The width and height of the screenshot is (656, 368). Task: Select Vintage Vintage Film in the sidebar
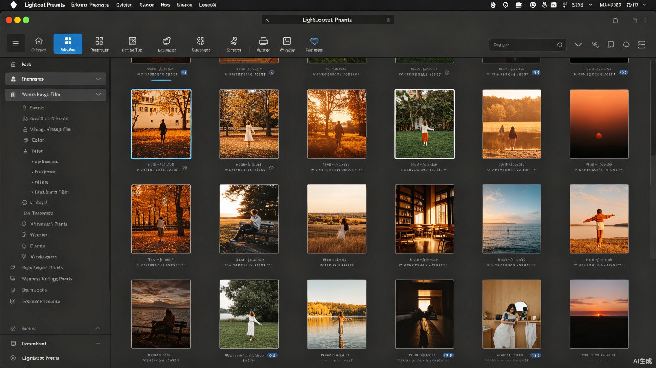pyautogui.click(x=50, y=129)
